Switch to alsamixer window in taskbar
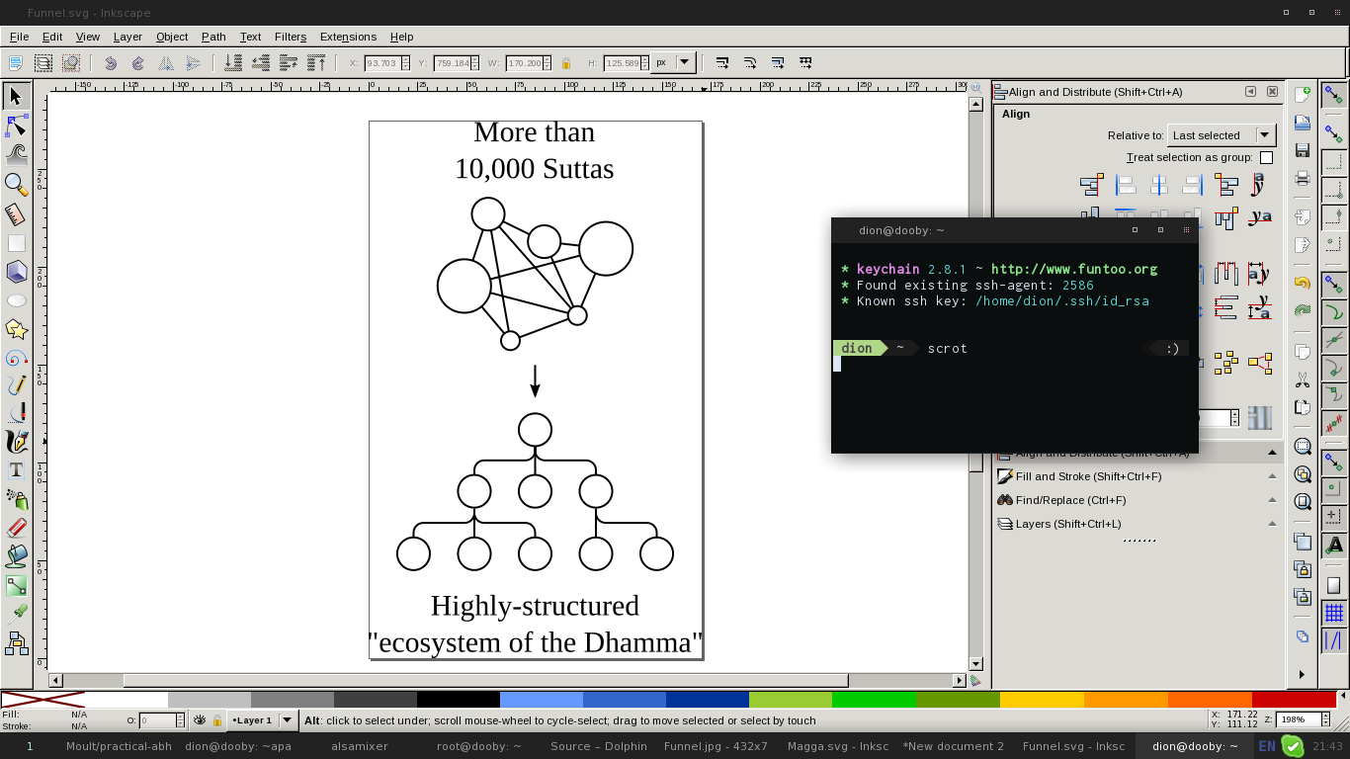1350x759 pixels. pyautogui.click(x=360, y=746)
